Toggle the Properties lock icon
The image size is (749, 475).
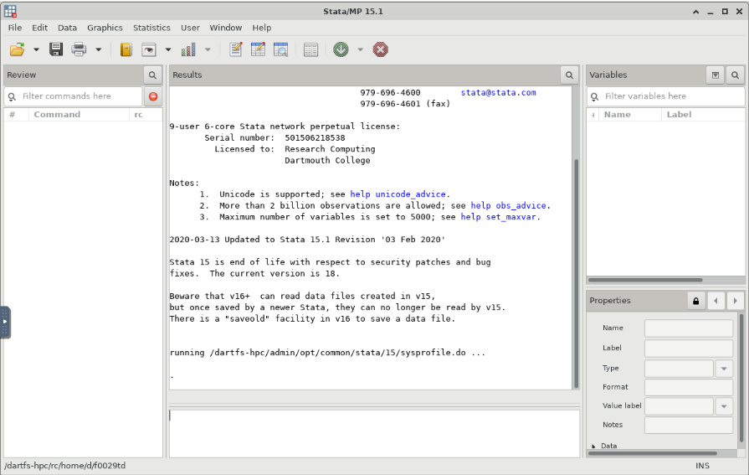(696, 301)
